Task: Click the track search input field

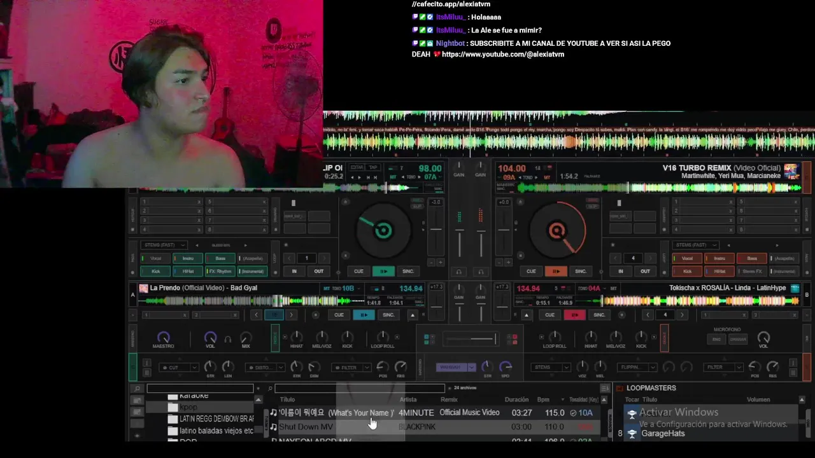Action: (359, 388)
